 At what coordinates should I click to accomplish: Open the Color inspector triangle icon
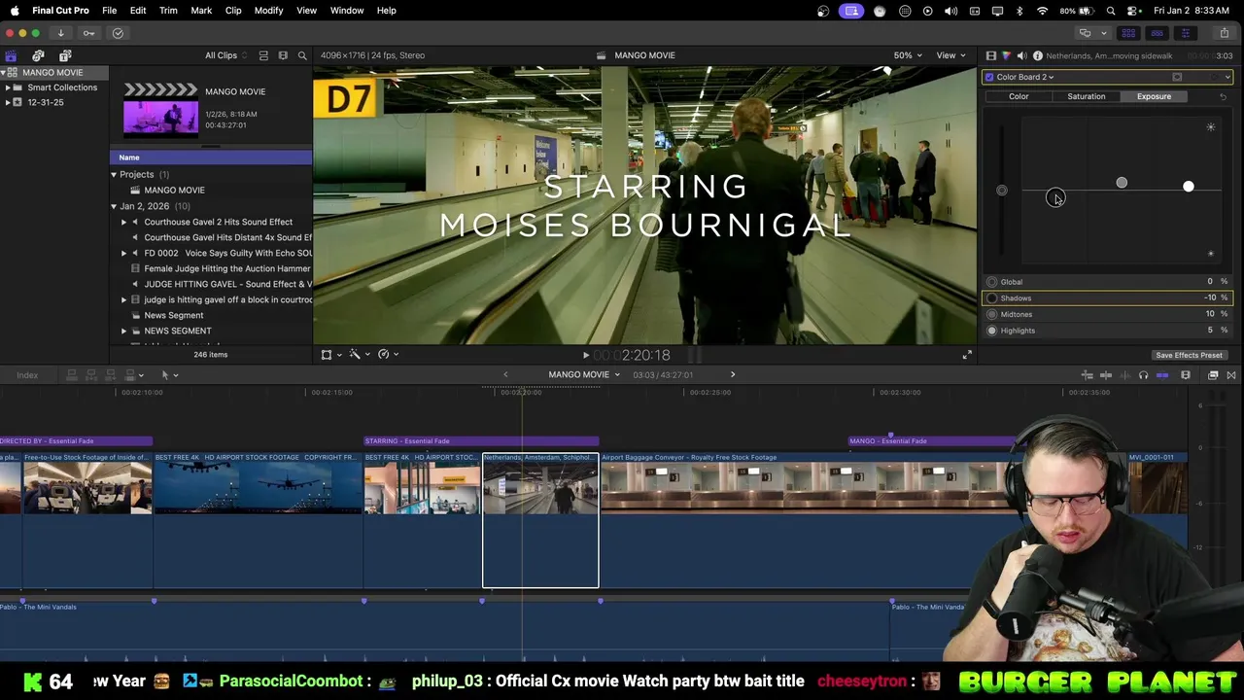1006,55
